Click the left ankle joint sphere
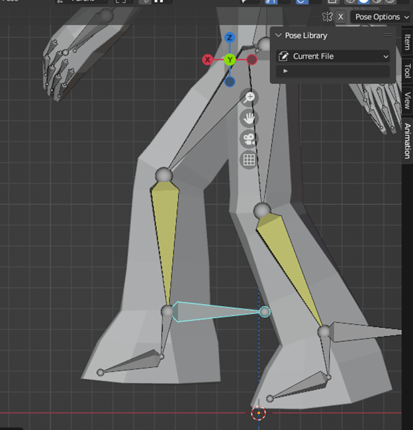 click(167, 311)
